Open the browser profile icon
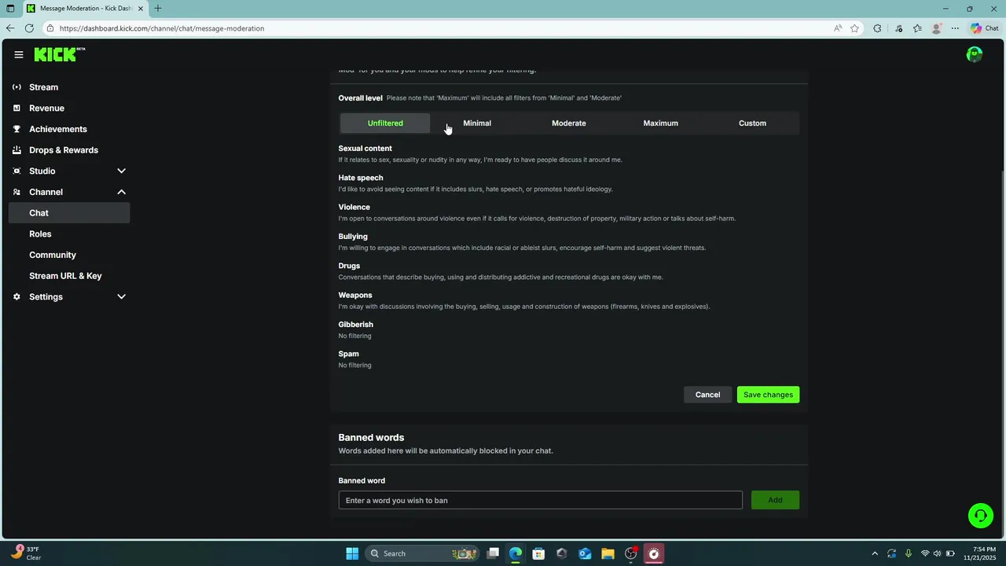Image resolution: width=1006 pixels, height=566 pixels. [936, 28]
